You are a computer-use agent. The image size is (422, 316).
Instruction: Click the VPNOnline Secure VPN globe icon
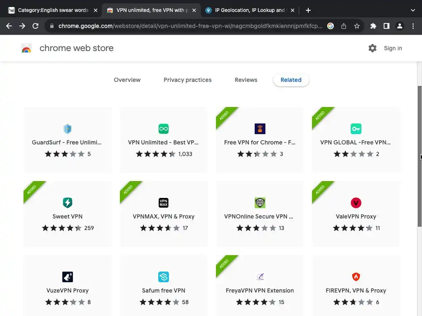click(x=260, y=202)
